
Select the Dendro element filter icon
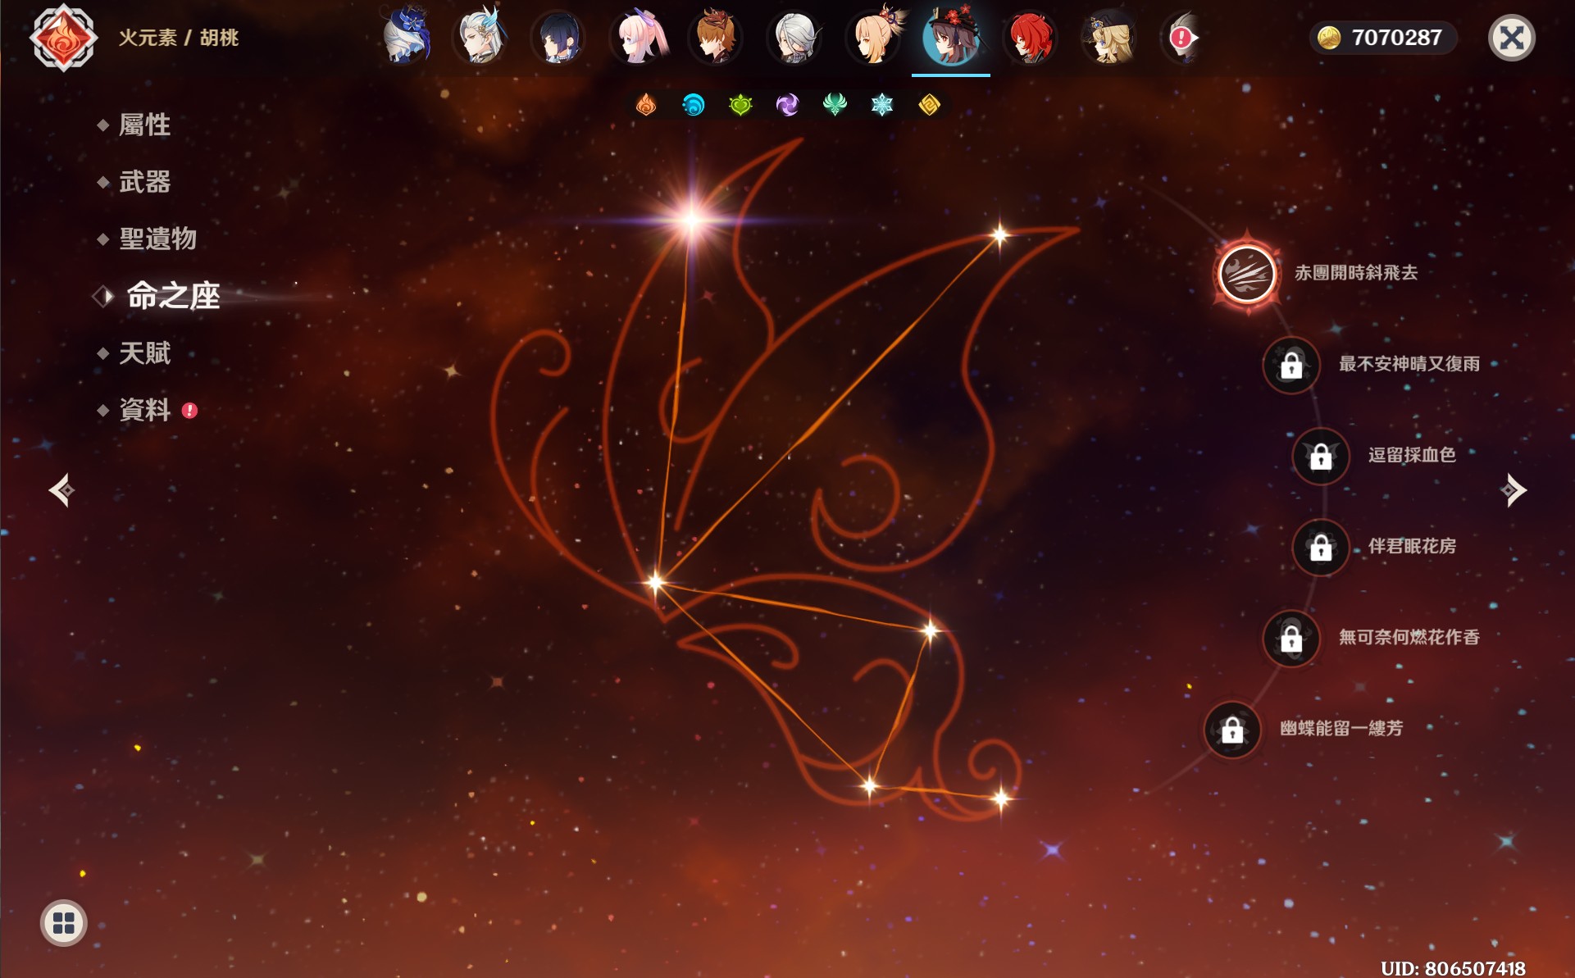740,105
